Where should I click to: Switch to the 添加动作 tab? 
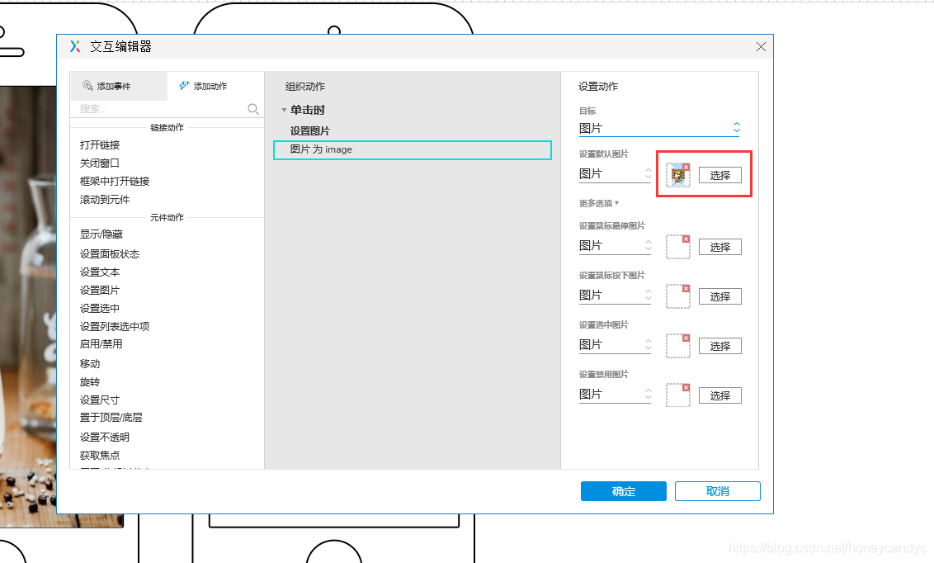pyautogui.click(x=215, y=87)
